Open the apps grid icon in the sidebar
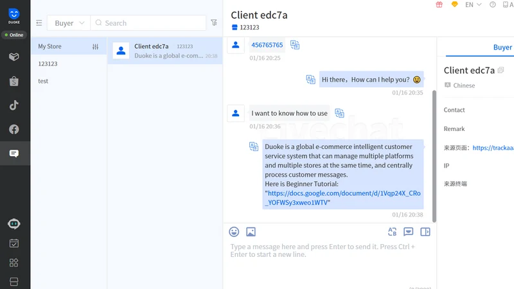The width and height of the screenshot is (514, 289). [13, 263]
